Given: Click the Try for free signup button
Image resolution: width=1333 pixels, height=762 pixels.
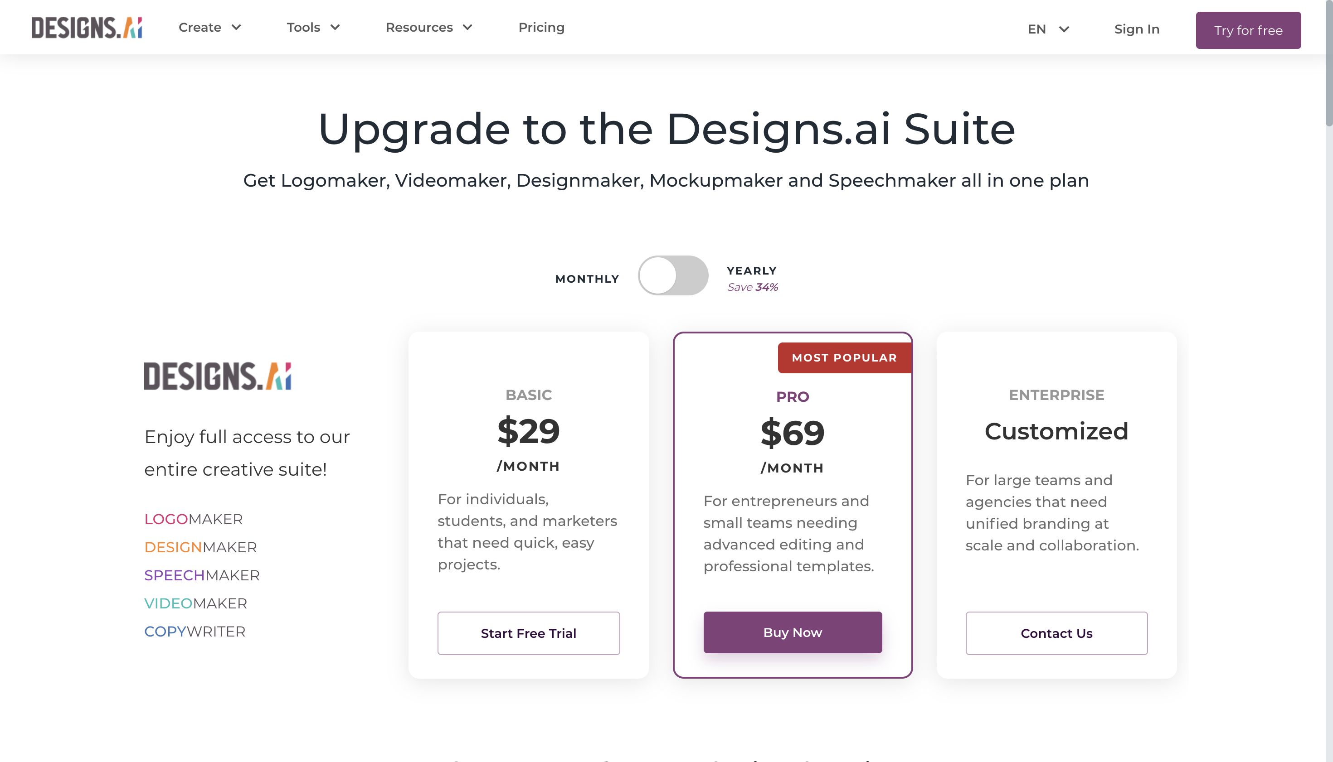Looking at the screenshot, I should click(x=1249, y=30).
